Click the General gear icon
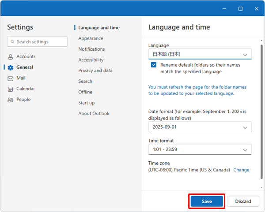This screenshot has height=212, width=265. pos(10,67)
